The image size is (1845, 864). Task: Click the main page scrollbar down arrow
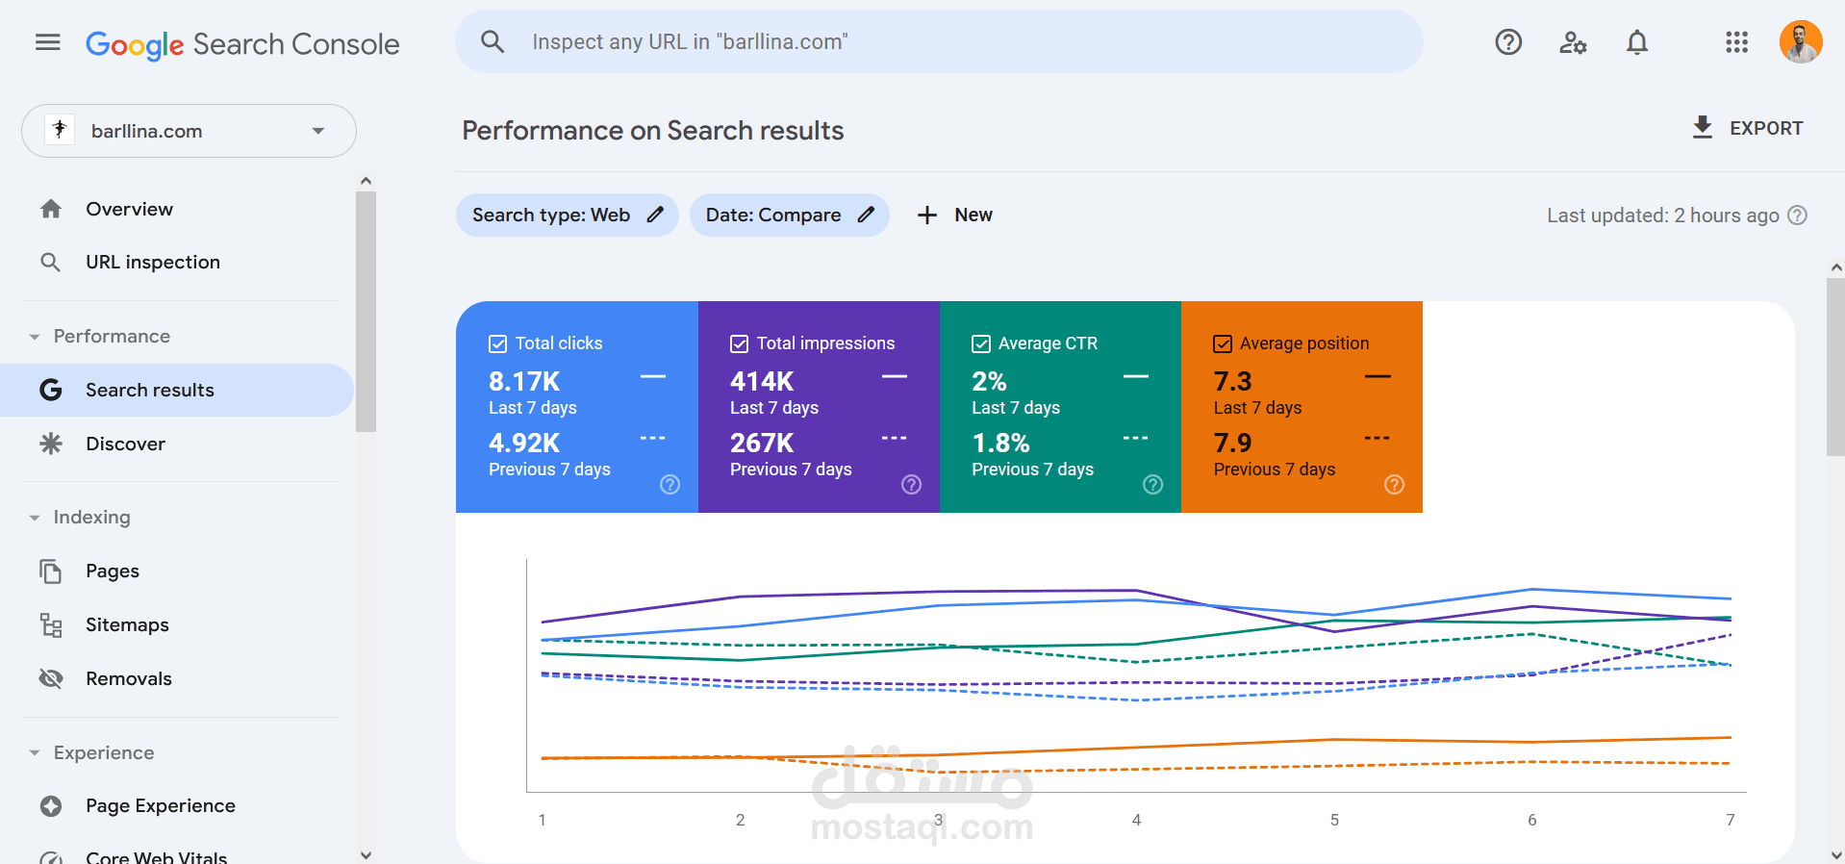[x=1836, y=854]
